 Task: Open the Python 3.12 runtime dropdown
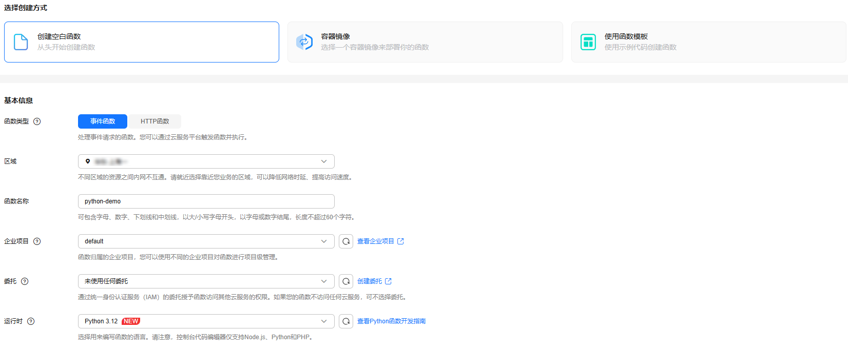point(206,321)
